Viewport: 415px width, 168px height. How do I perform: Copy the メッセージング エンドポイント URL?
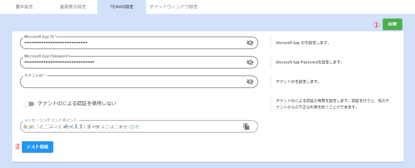tap(246, 126)
